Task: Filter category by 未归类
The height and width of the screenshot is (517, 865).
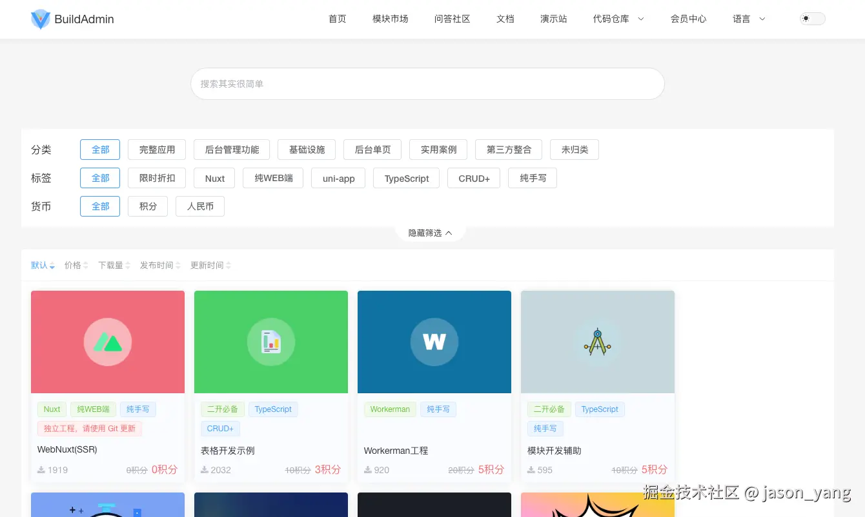Action: click(x=575, y=150)
